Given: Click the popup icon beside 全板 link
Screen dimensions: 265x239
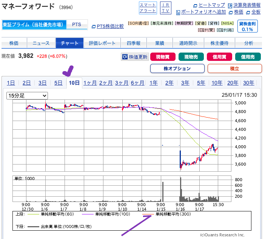Looking at the screenshot, I should click(248, 12).
